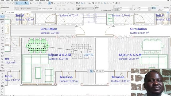This screenshot has height=96, width=171.
Task: Click the pet palette Mirror icon
Action: [97, 71]
